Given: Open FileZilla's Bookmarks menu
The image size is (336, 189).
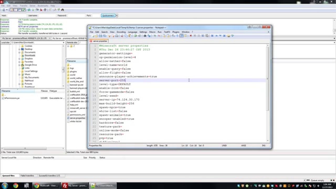Looking at the screenshot, I should 43,6.
